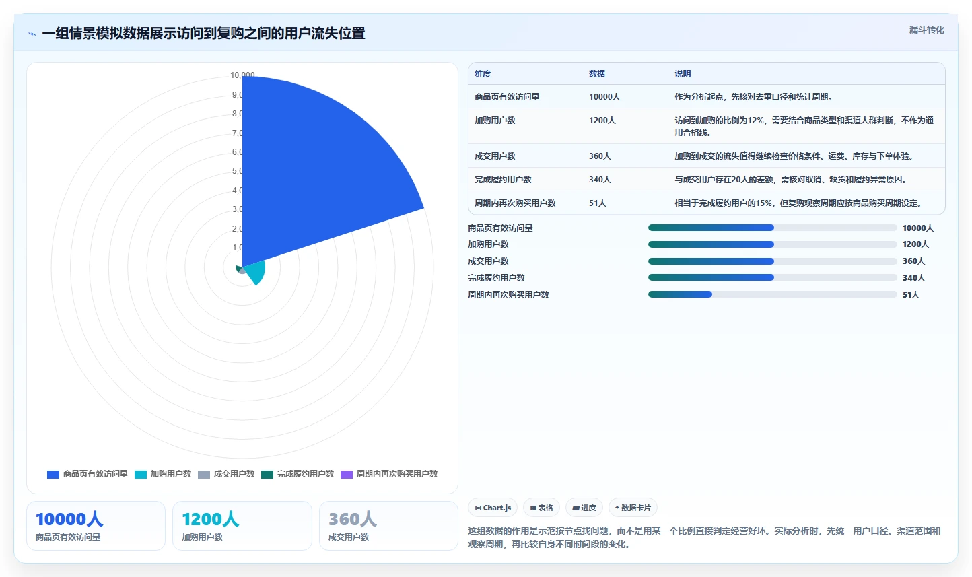
Task: Open the 360人 成交用户数 card
Action: point(388,526)
